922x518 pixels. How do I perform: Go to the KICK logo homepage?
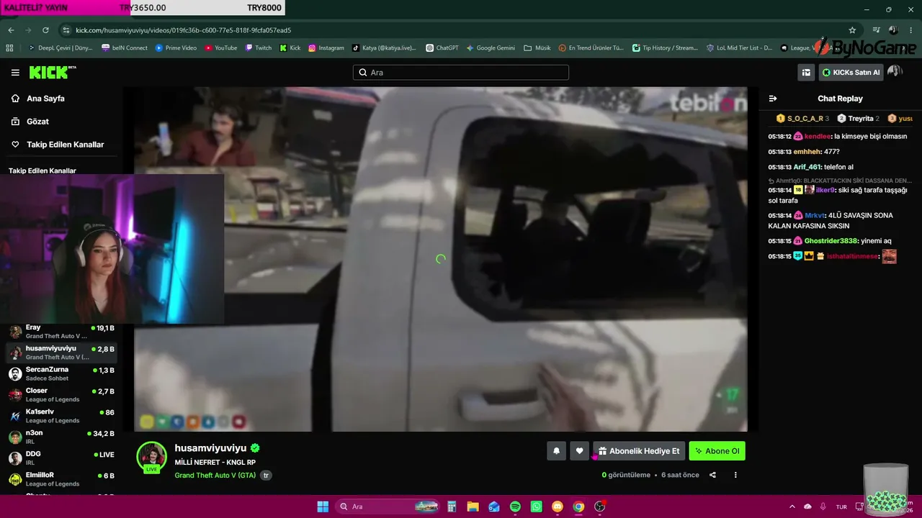tap(52, 72)
